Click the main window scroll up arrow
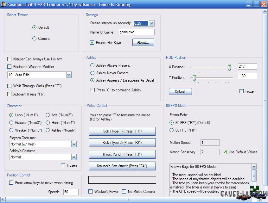The image size is (268, 203). pyautogui.click(x=265, y=11)
